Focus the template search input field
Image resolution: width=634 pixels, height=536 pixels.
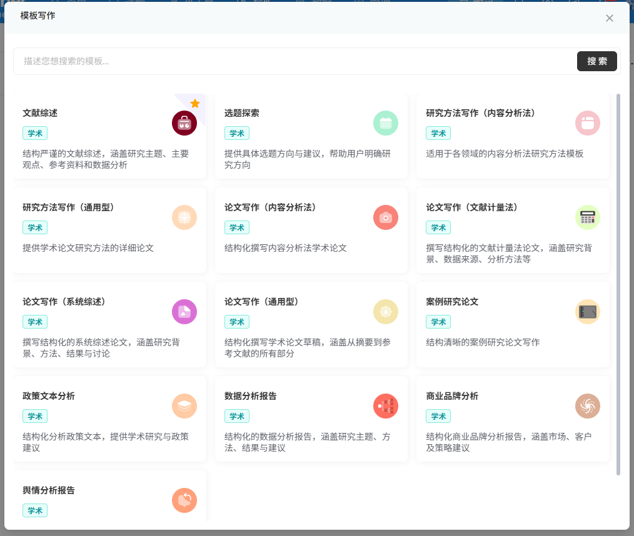(294, 61)
